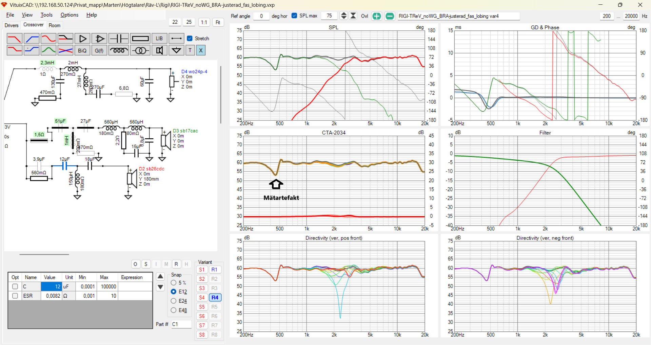Insert a loudspeaker driver component
Viewport: 651px width, 345px height.
point(159,50)
